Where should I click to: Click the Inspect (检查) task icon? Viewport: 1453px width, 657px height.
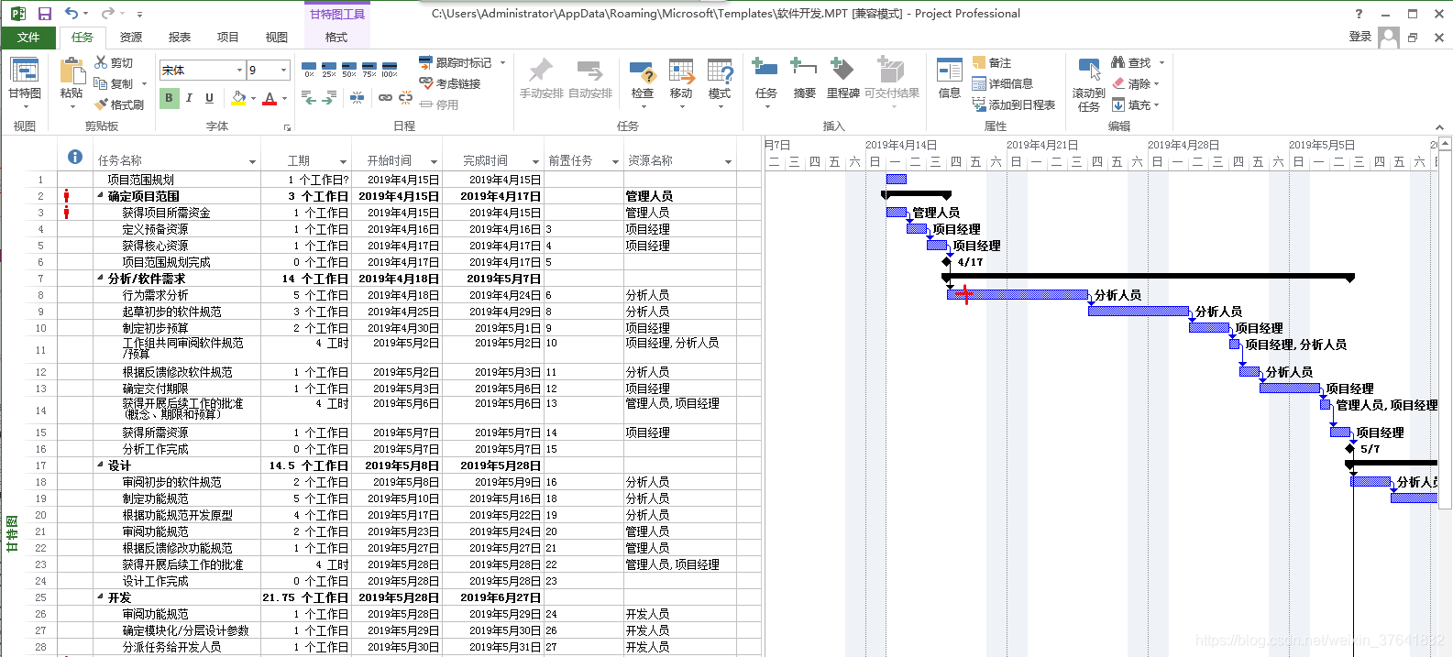[x=643, y=71]
